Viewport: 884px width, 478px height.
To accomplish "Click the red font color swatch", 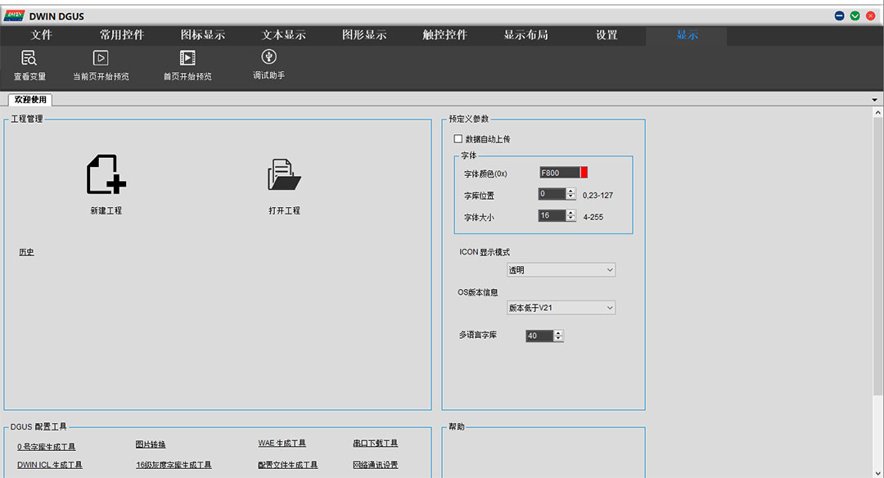I will point(584,173).
